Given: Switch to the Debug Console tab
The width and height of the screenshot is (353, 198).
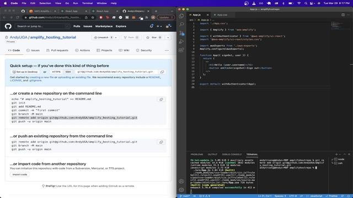Looking at the screenshot, I should point(232,154).
